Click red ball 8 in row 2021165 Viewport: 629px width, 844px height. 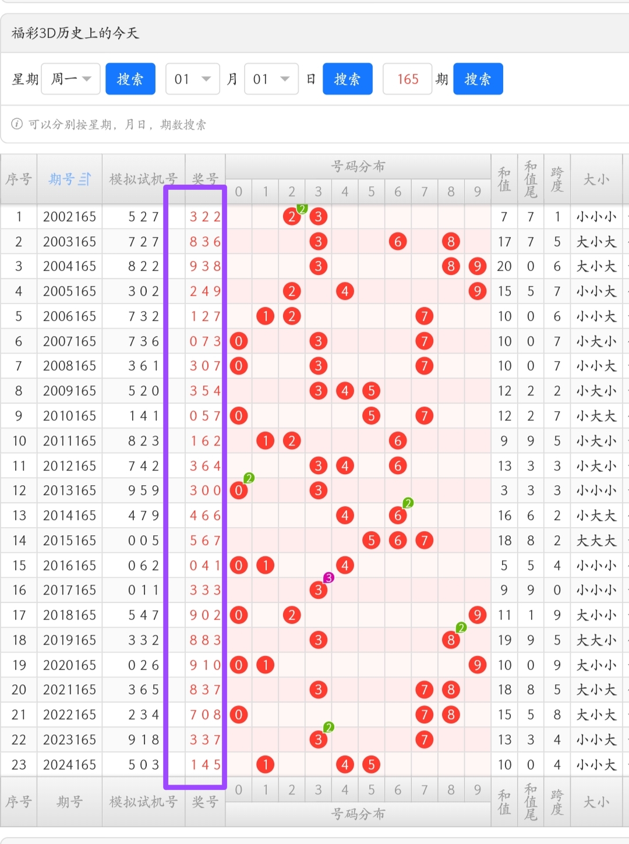coord(451,690)
